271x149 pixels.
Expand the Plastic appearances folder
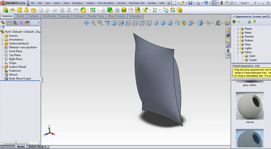(x=238, y=29)
